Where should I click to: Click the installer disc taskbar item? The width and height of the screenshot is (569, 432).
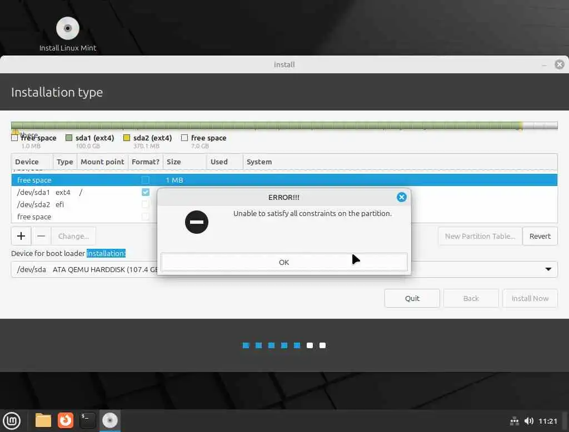point(110,420)
